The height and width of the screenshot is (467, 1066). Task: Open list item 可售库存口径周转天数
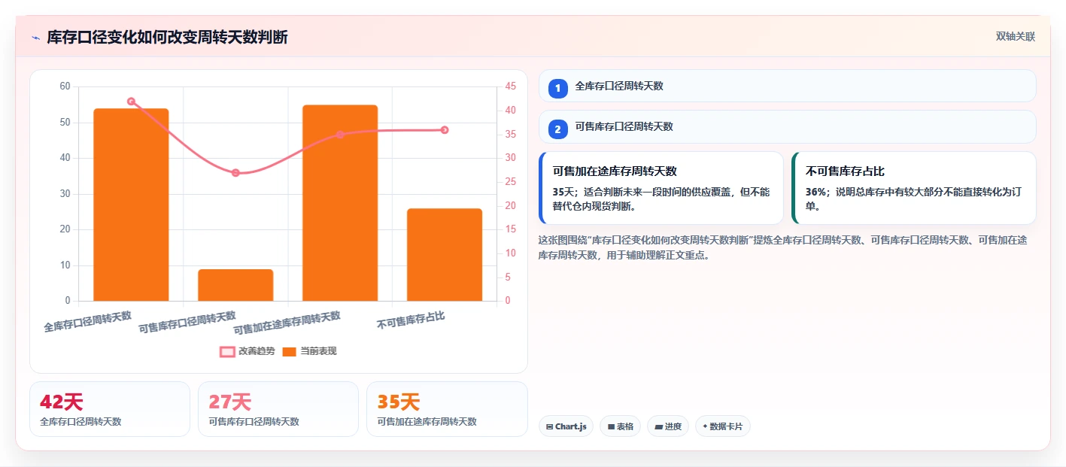(x=788, y=126)
